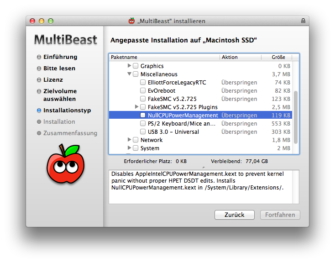Click the description pane scrollbar track
The image size is (335, 263).
click(296, 187)
